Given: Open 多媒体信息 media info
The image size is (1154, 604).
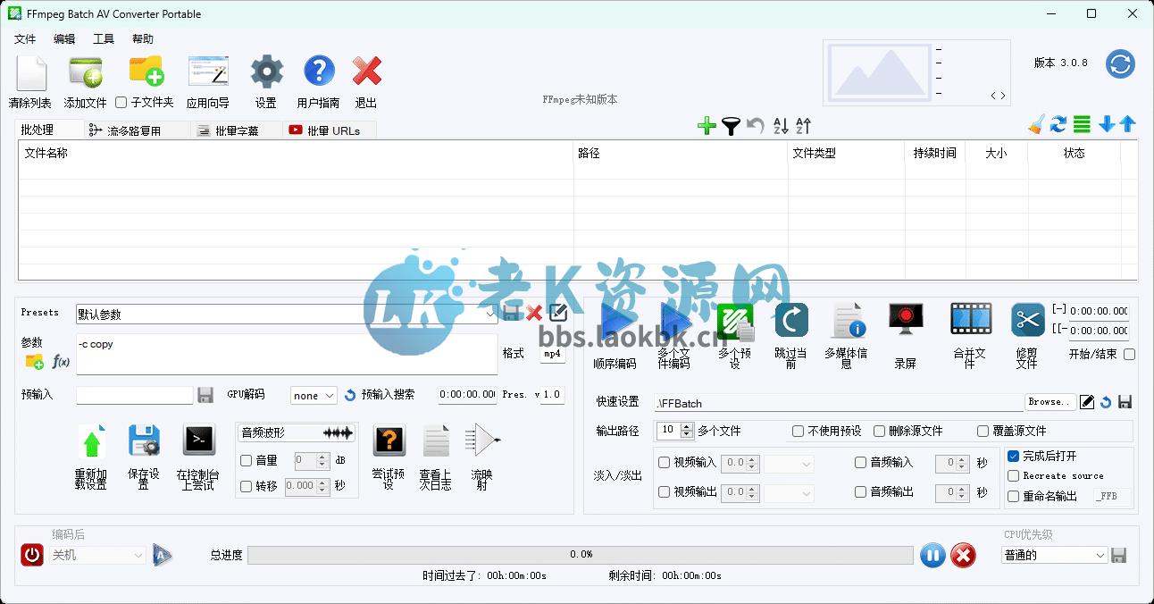Looking at the screenshot, I should click(x=847, y=320).
